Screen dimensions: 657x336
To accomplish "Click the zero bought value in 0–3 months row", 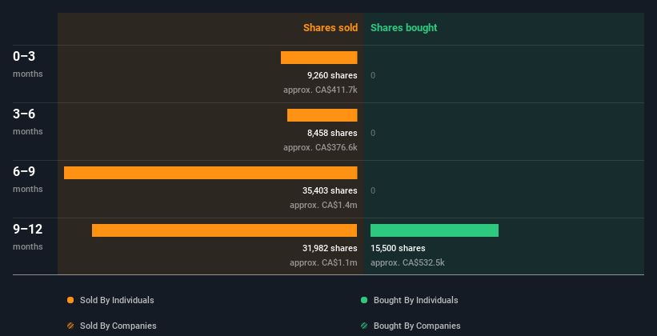I will (373, 75).
